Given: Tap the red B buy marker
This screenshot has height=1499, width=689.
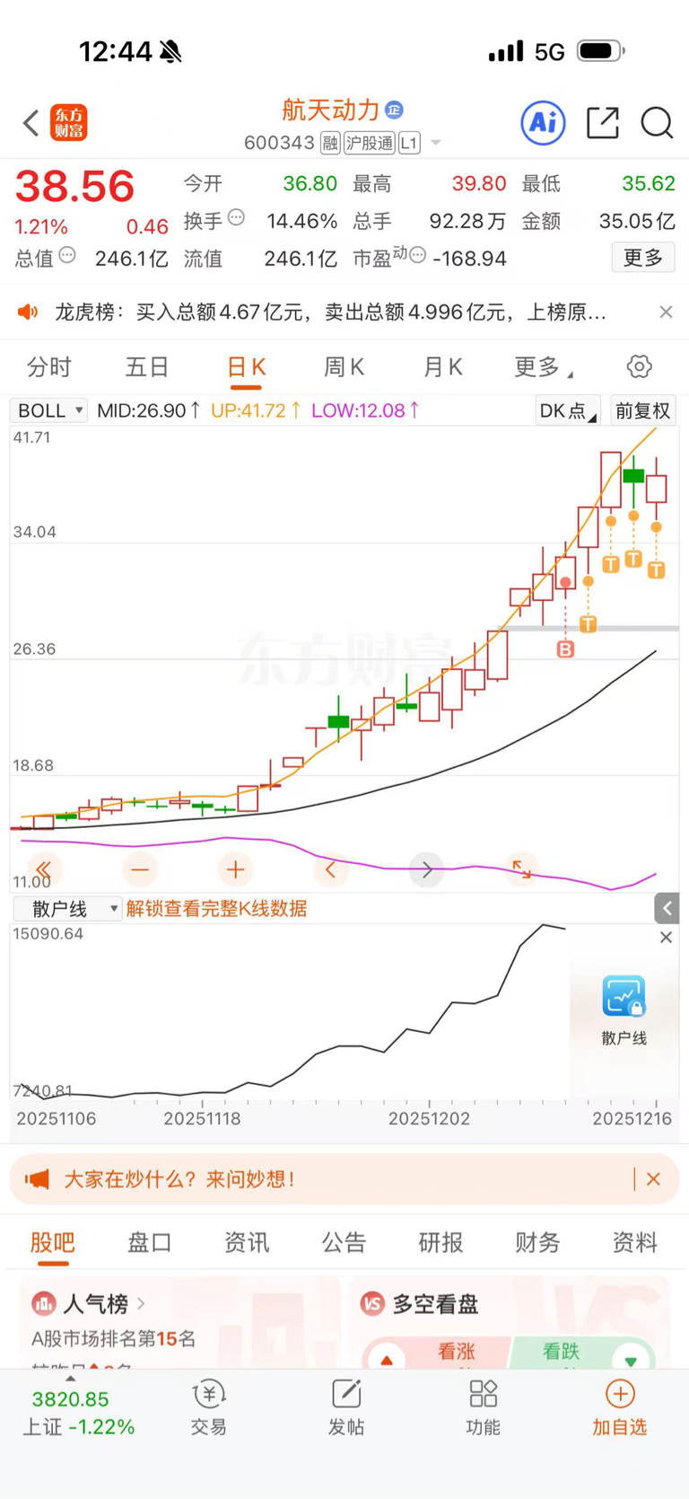Looking at the screenshot, I should (x=565, y=649).
